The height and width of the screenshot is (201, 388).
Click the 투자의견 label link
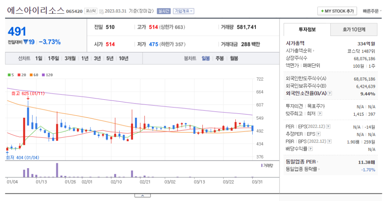click(x=294, y=106)
